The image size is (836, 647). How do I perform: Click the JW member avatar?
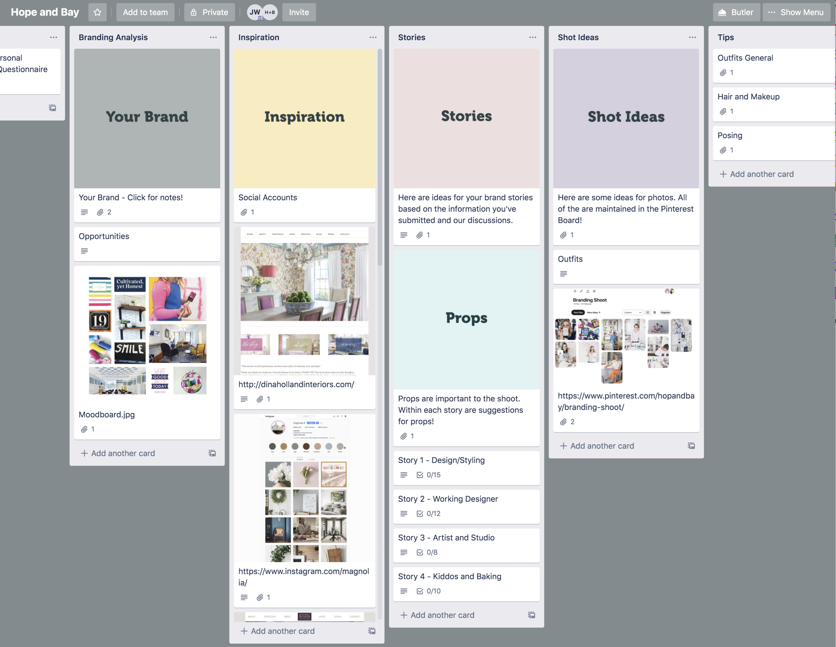click(x=254, y=12)
